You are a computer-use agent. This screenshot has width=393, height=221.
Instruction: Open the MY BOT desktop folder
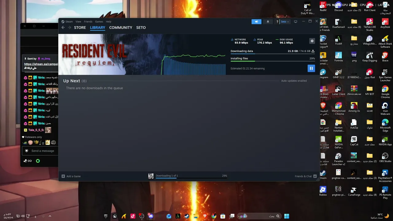(x=370, y=91)
